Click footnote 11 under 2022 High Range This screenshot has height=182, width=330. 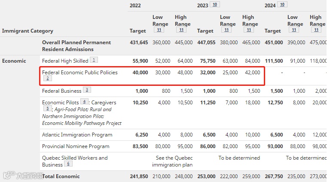click(182, 30)
